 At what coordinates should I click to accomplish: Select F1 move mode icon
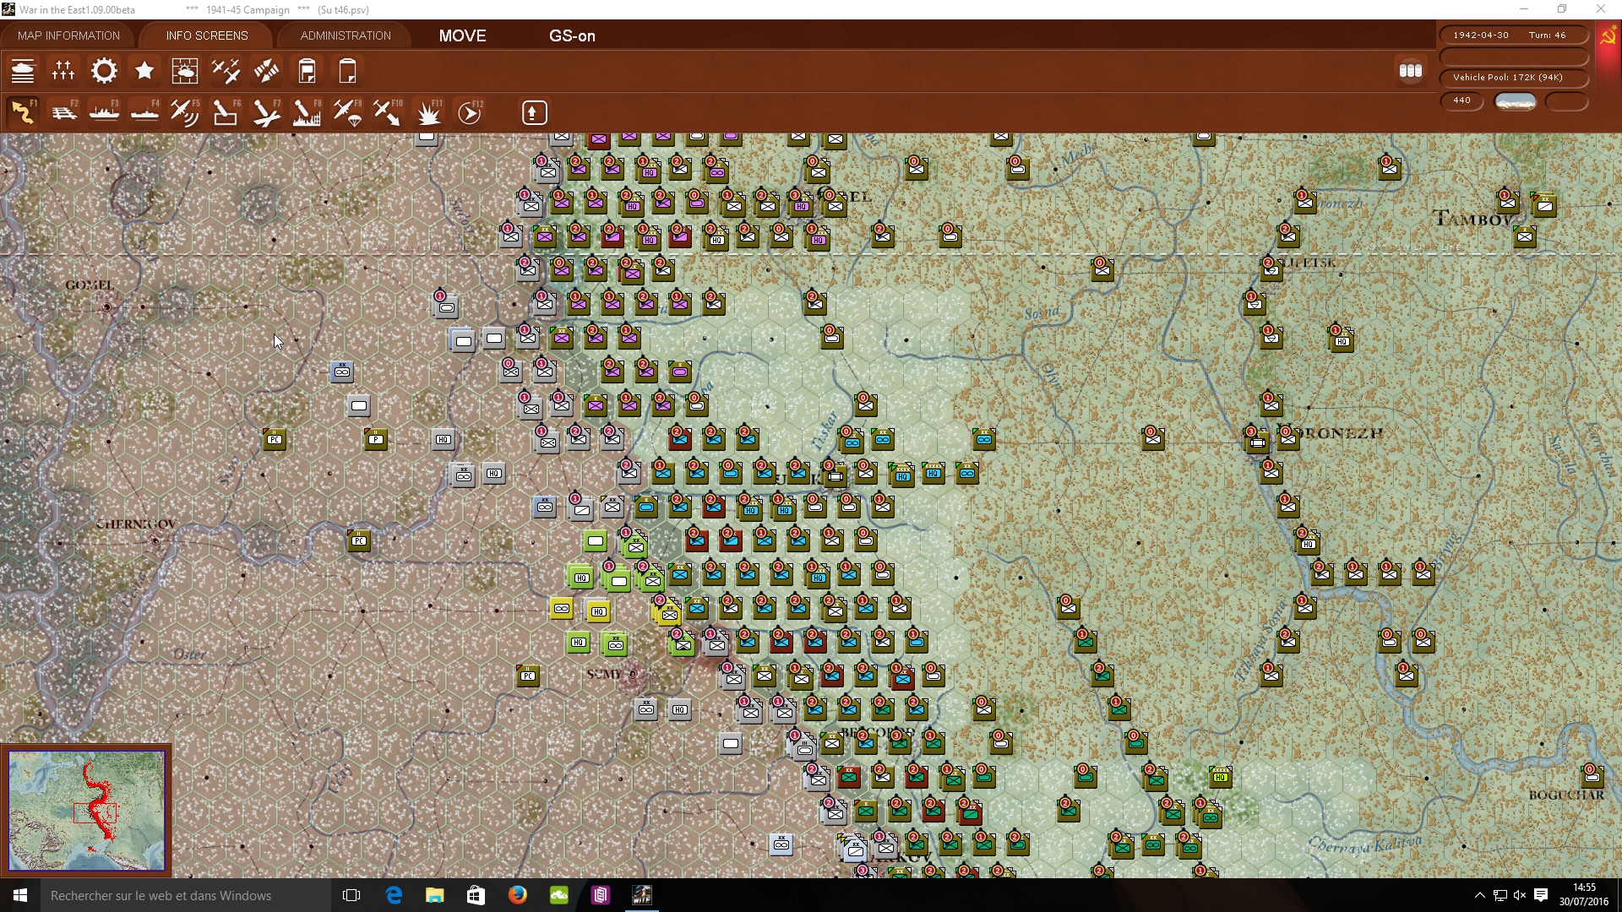[x=23, y=112]
